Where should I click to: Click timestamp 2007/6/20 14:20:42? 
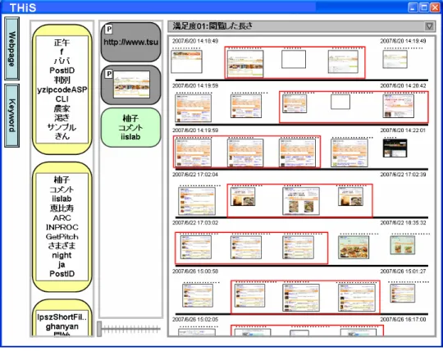coord(403,85)
